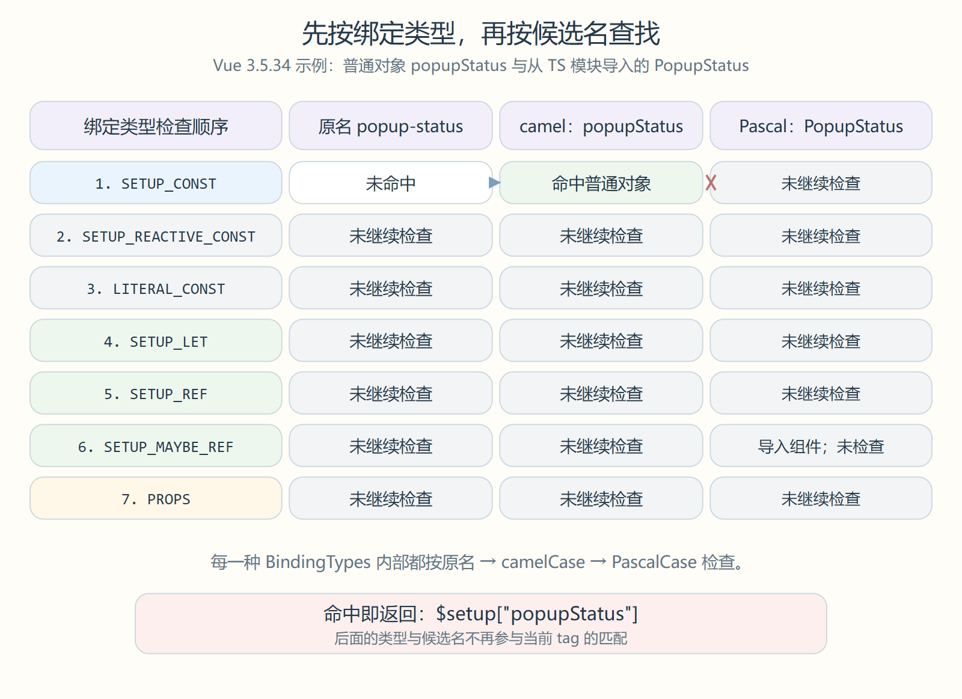Click the 7. PROPS row label
Image resolution: width=962 pixels, height=699 pixels.
point(156,498)
